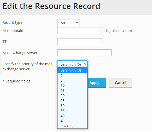Image resolution: width=152 pixels, height=132 pixels.
Task: Choose priority option 30
Action: (x=72, y=106)
